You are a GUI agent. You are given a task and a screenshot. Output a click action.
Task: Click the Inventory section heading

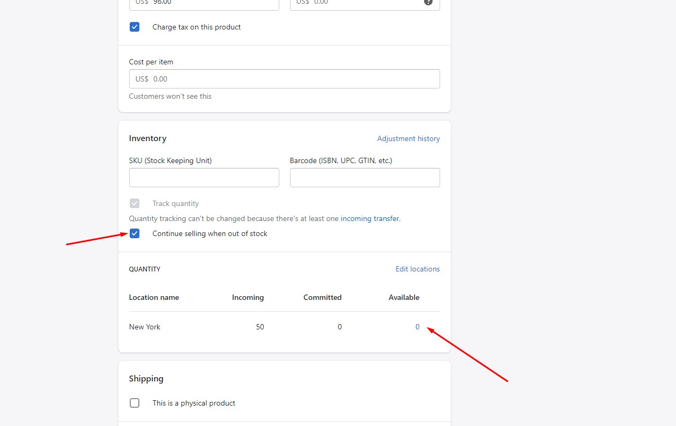pos(148,138)
